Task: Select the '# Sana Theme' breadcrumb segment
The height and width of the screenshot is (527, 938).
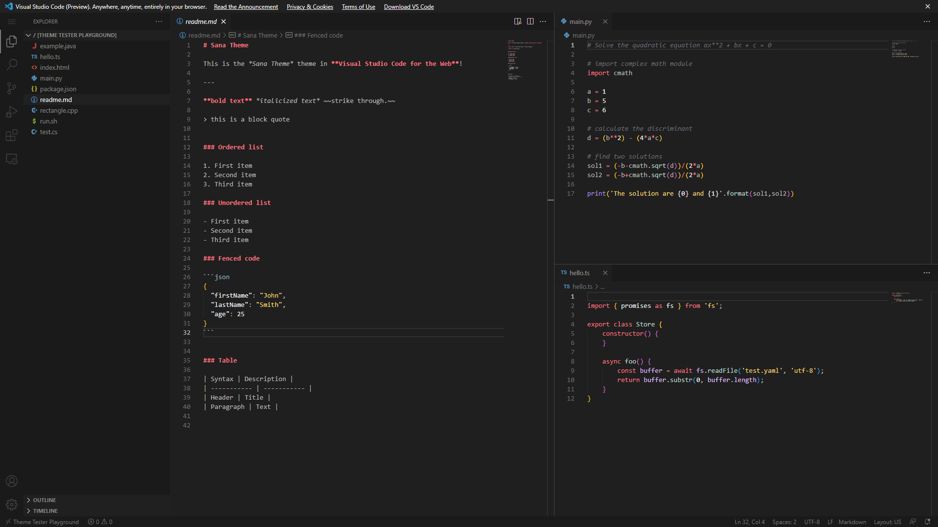Action: click(x=253, y=35)
